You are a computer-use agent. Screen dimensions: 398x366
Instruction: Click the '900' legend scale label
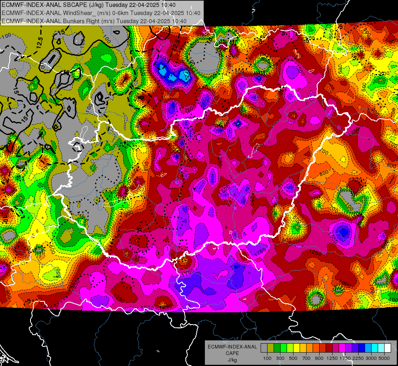(x=319, y=358)
